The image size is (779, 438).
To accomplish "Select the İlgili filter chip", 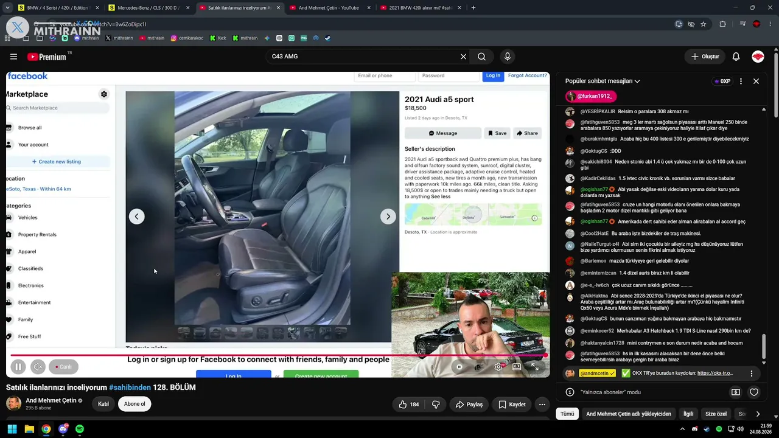I will 688,414.
